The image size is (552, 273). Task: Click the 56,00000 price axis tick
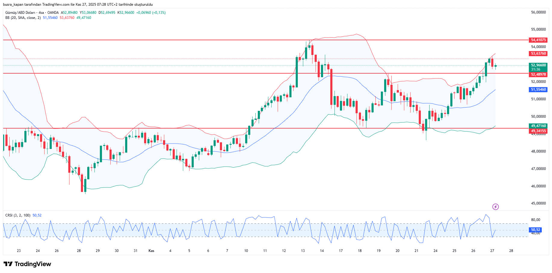(x=538, y=12)
